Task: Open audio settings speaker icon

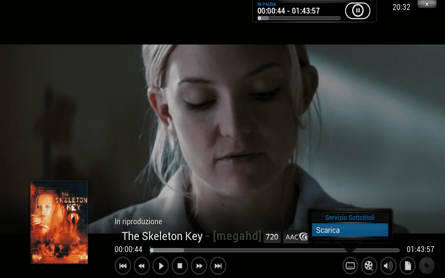Action: click(388, 266)
